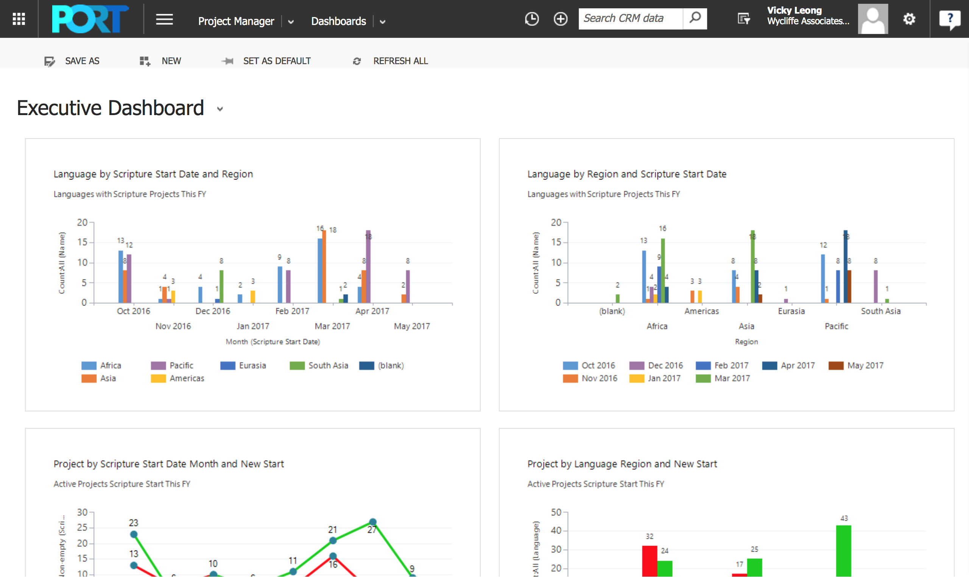Open the Dashboards menu
Viewport: 969px width, 577px height.
click(x=338, y=21)
